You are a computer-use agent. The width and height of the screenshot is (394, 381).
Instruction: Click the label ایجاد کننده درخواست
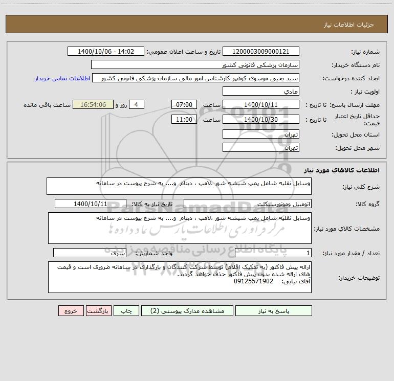(351, 78)
